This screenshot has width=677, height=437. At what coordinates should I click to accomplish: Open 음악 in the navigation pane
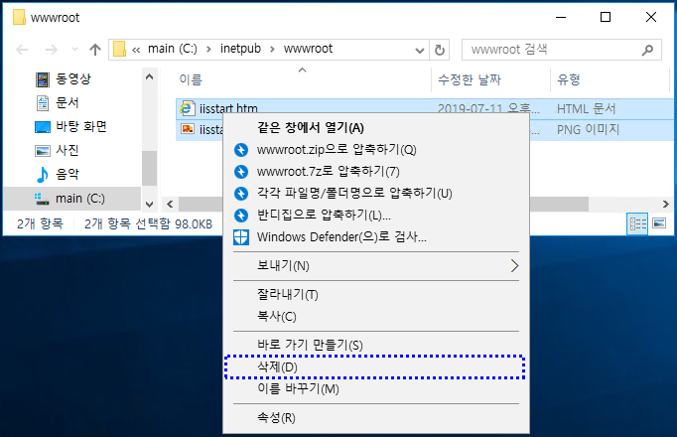coord(68,174)
